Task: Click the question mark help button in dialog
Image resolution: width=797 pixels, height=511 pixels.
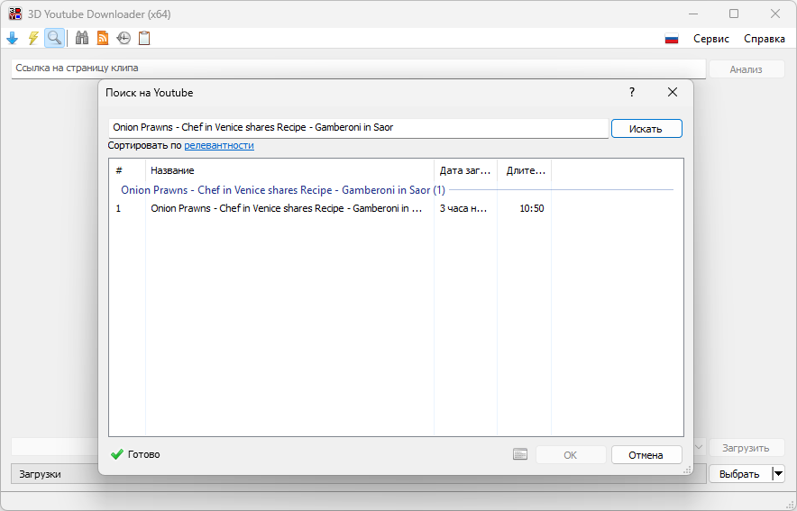Action: click(x=632, y=93)
